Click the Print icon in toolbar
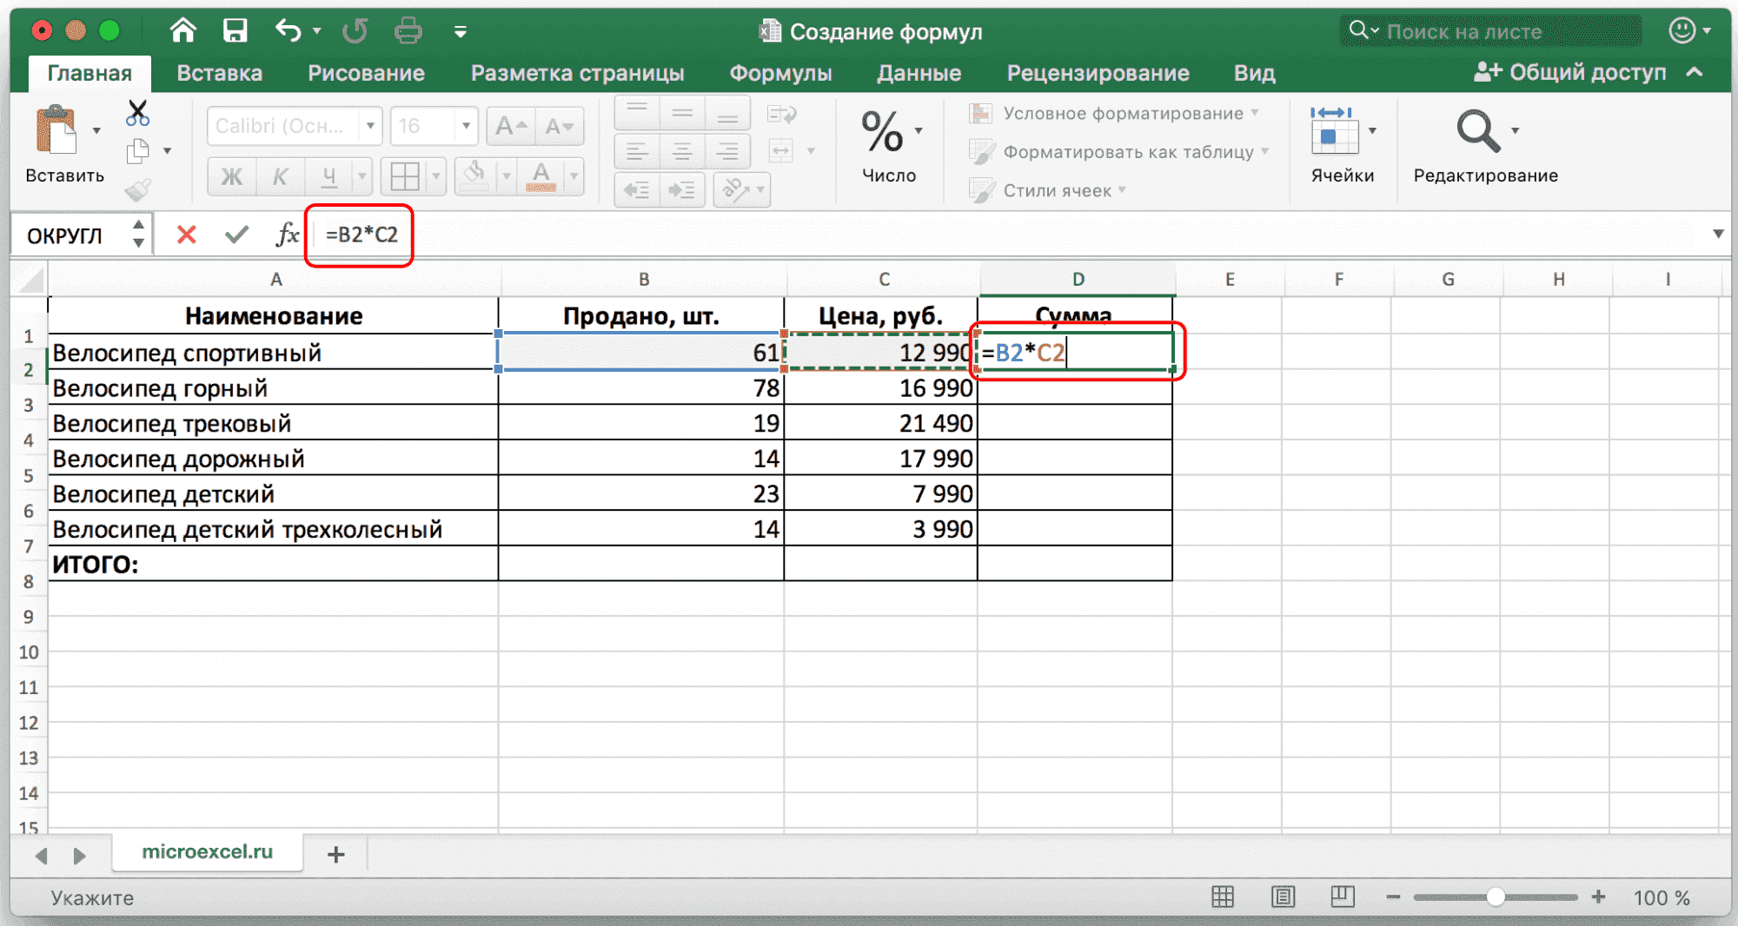 pyautogui.click(x=408, y=31)
